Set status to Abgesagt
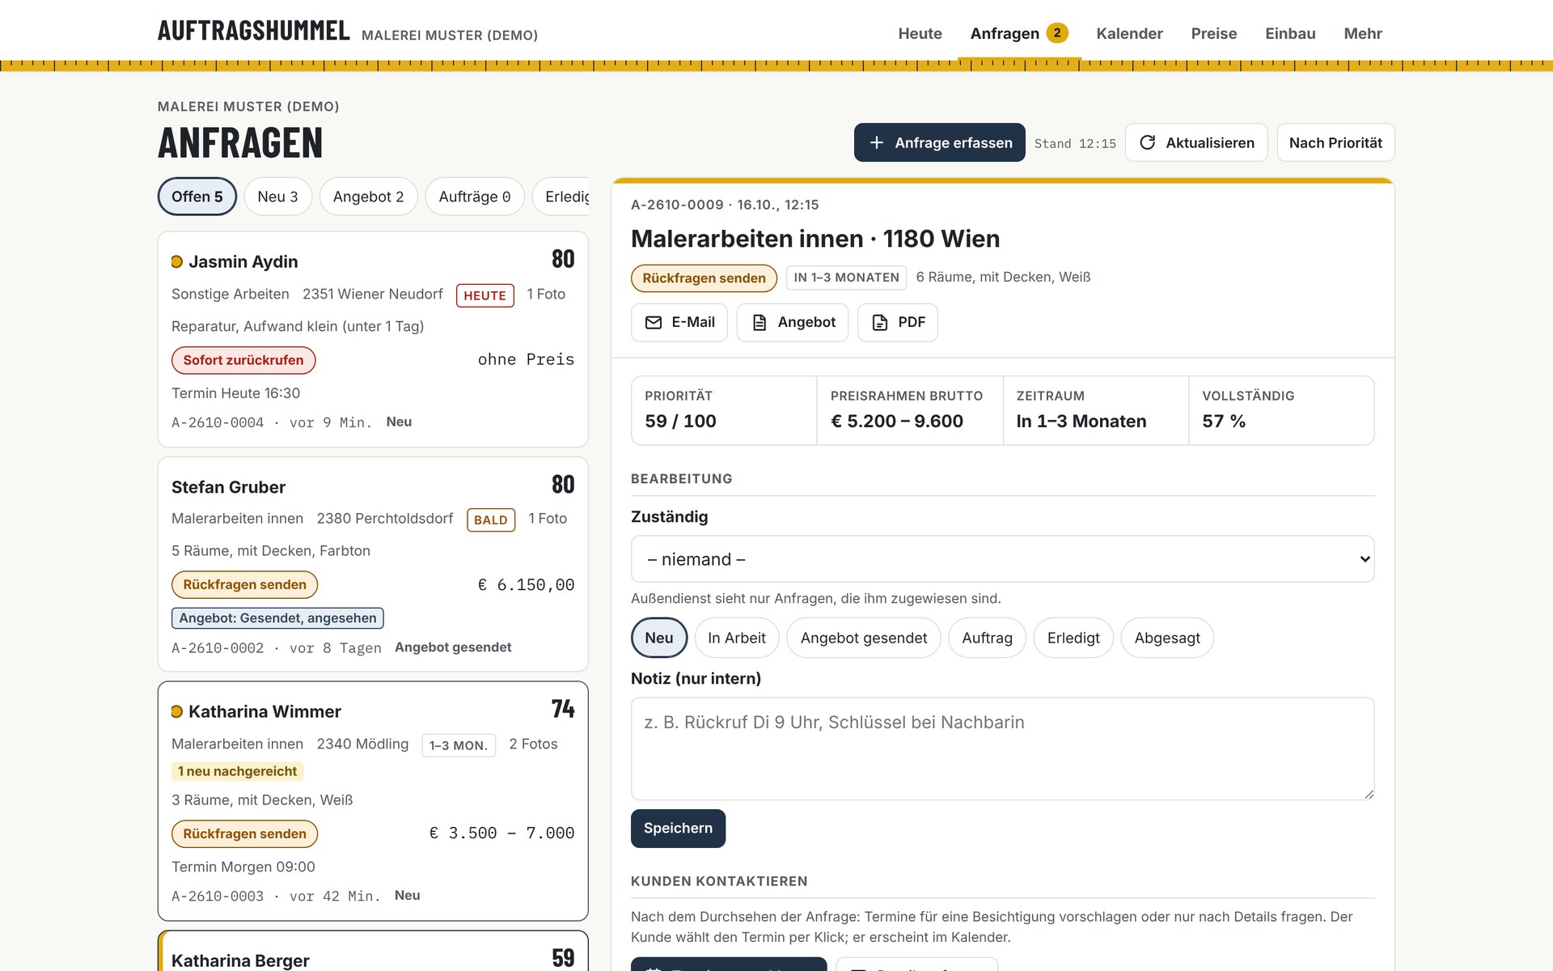 1167,638
